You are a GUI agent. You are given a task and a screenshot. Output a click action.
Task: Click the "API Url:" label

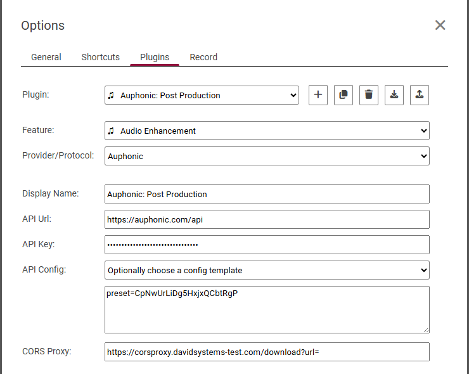[37, 219]
